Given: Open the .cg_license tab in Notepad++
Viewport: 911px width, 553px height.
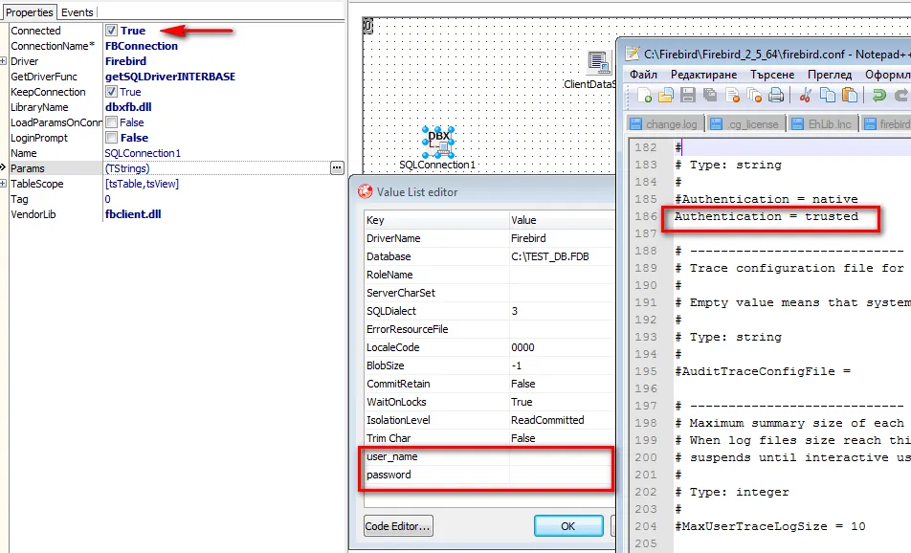Looking at the screenshot, I should click(x=746, y=123).
